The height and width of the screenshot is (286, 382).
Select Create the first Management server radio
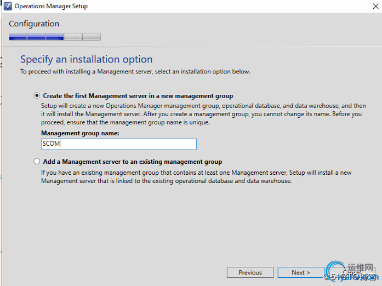pyautogui.click(x=37, y=95)
